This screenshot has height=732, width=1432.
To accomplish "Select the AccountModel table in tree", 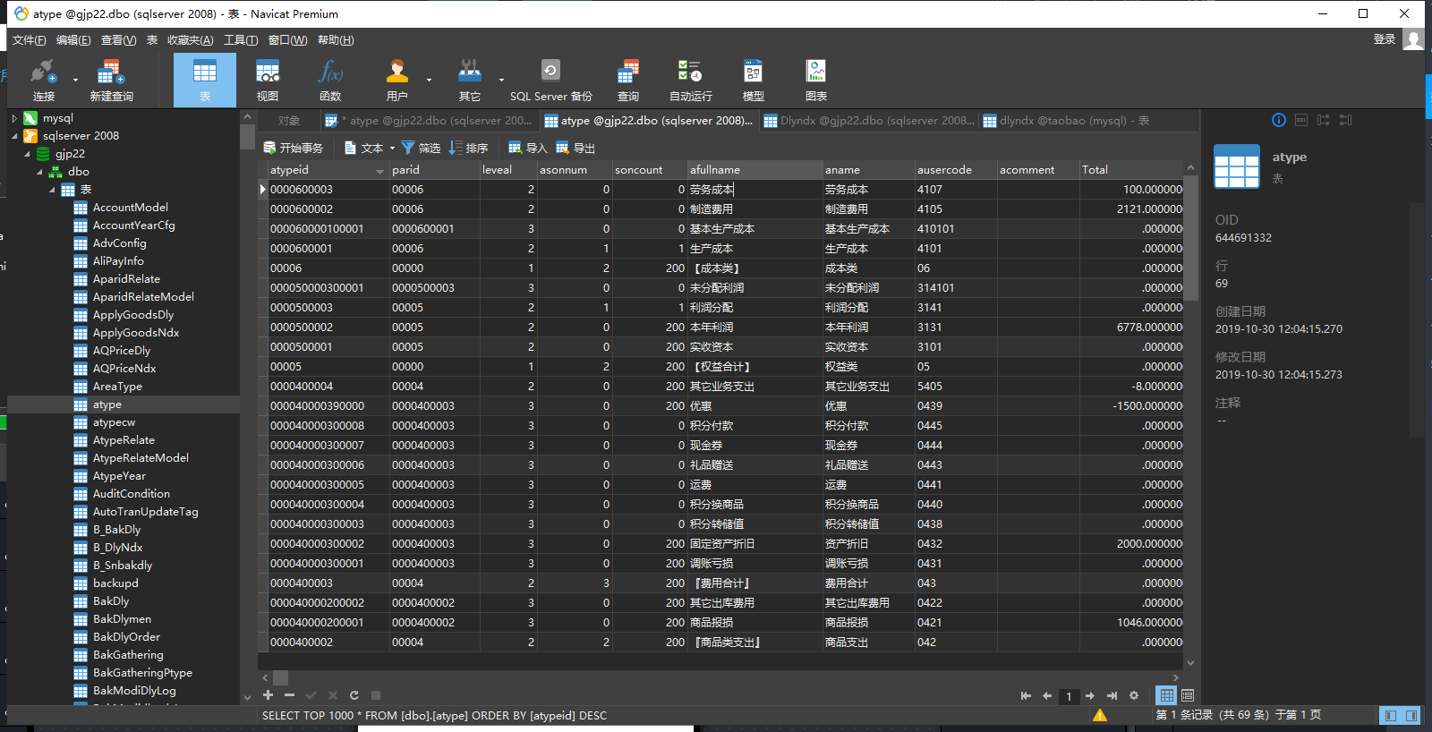I will pyautogui.click(x=131, y=208).
